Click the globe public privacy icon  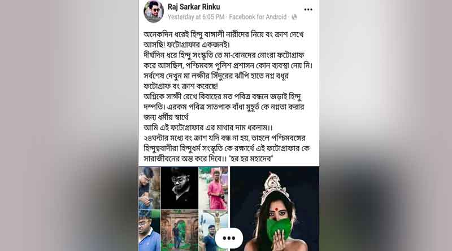coord(294,17)
